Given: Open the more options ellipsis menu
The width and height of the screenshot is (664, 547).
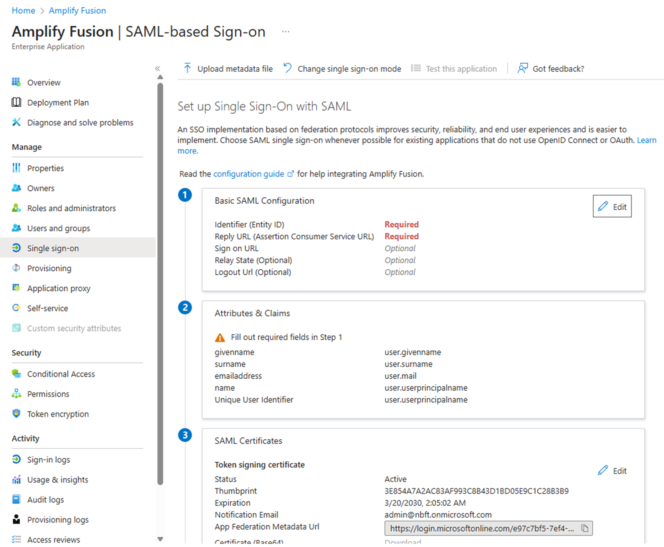Looking at the screenshot, I should [x=286, y=32].
